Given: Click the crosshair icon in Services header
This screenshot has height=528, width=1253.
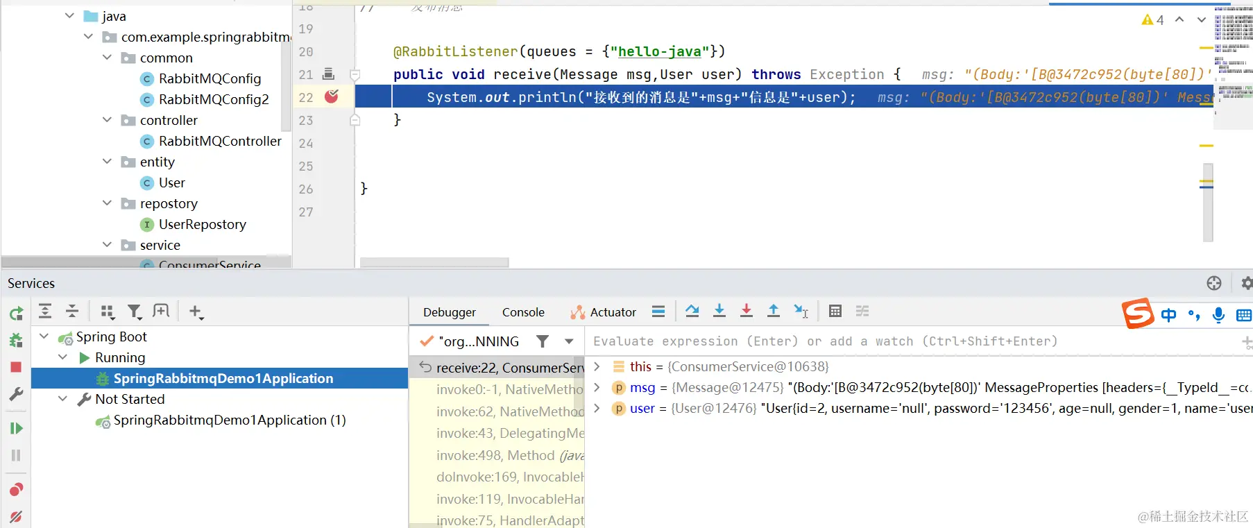Looking at the screenshot, I should point(1214,283).
